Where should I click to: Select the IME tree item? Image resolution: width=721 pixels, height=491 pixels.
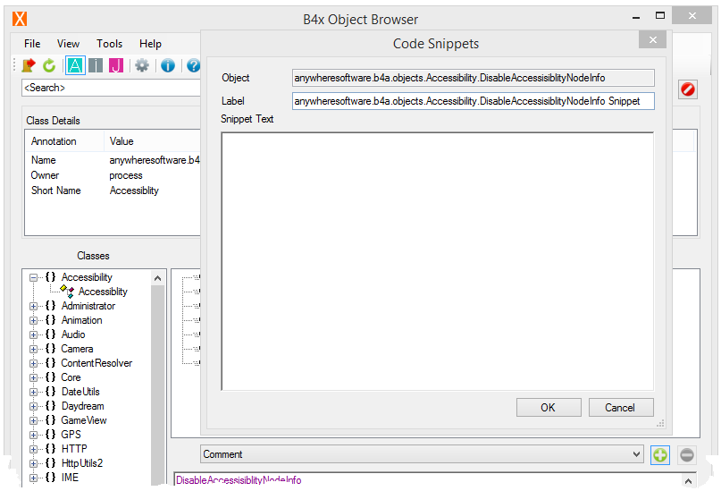(x=70, y=478)
